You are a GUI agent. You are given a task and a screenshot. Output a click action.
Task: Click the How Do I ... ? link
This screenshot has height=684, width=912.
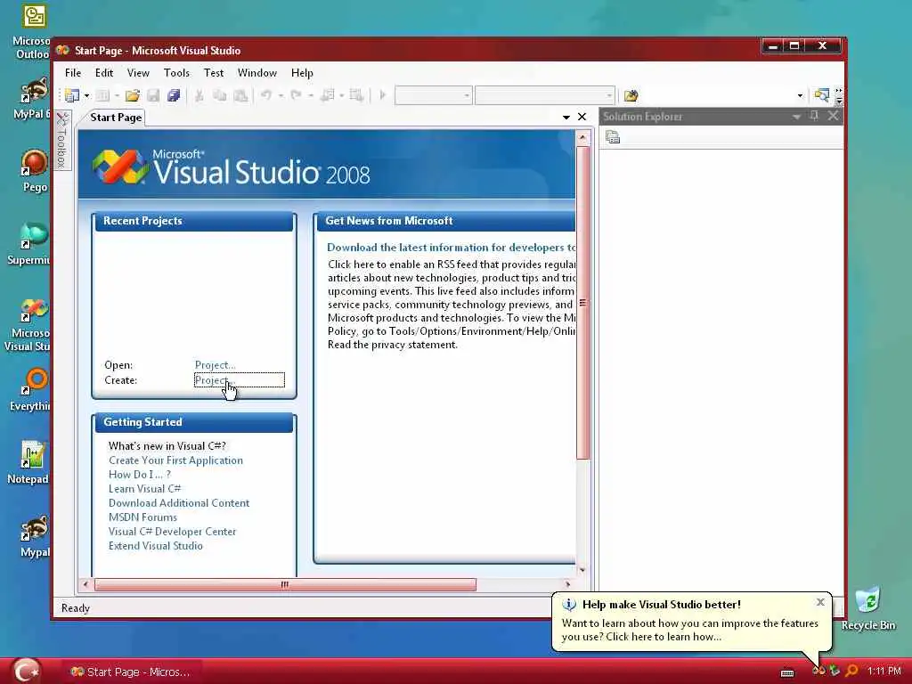click(140, 475)
